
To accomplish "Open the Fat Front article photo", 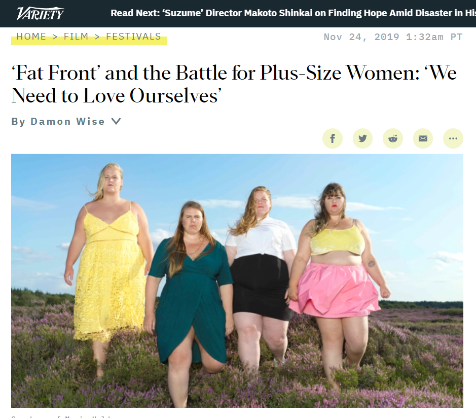I will pyautogui.click(x=237, y=281).
